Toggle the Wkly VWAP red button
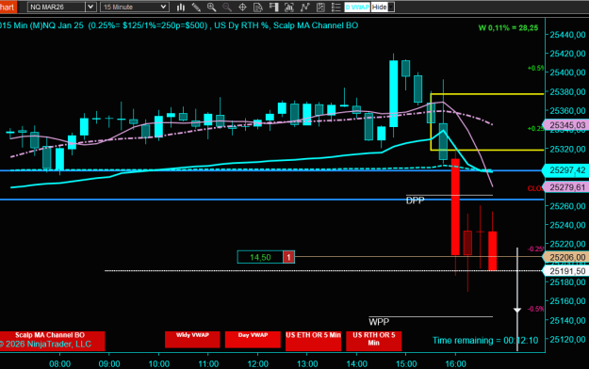 192,339
